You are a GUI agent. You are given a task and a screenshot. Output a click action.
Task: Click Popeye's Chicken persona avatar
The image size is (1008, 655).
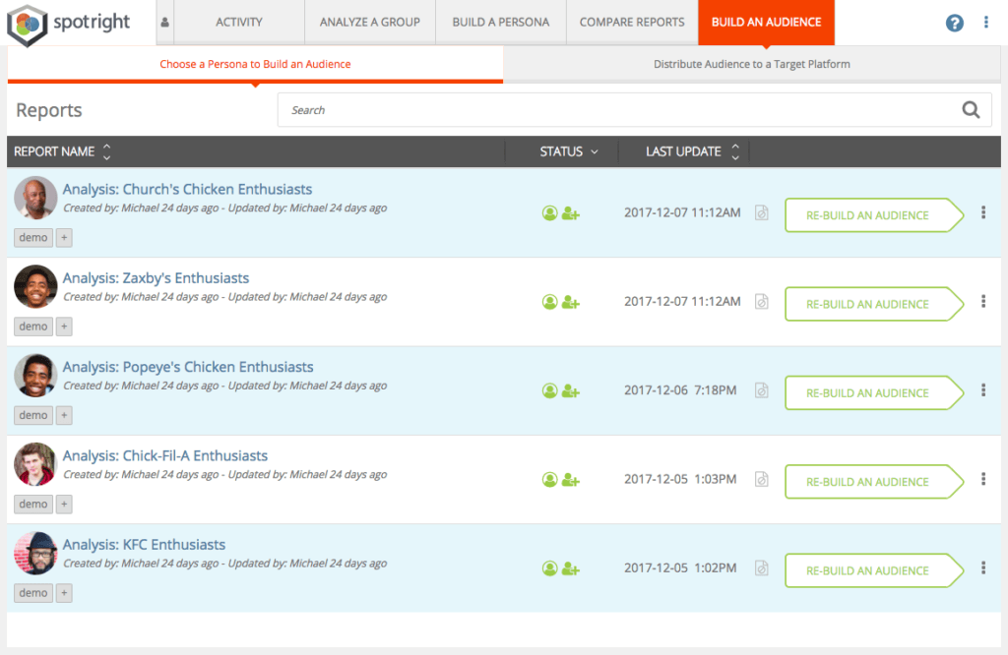35,375
